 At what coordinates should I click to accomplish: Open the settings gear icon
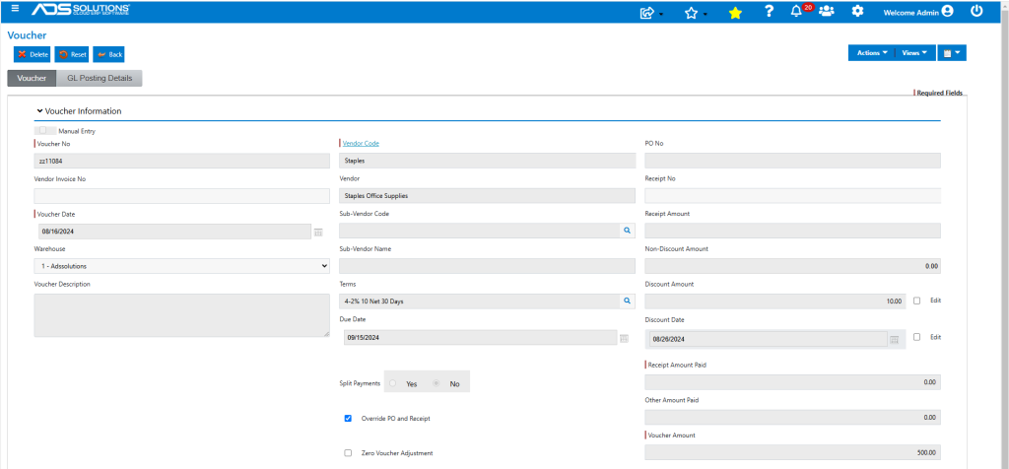coord(857,11)
